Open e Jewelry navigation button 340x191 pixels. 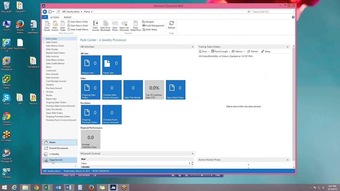pos(59,154)
